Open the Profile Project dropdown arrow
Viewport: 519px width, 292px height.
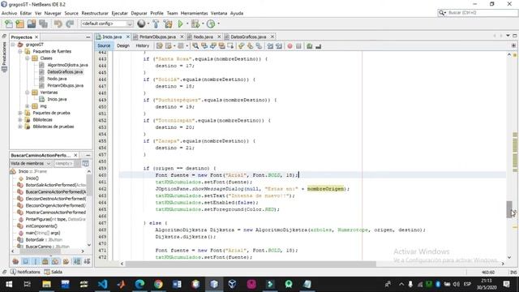(218, 24)
